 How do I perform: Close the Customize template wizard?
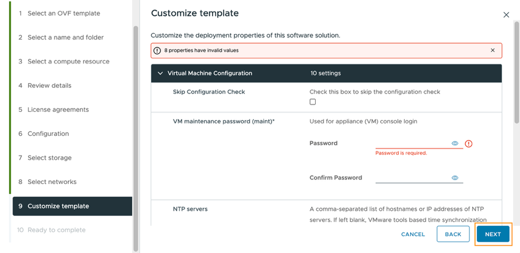[x=506, y=15]
